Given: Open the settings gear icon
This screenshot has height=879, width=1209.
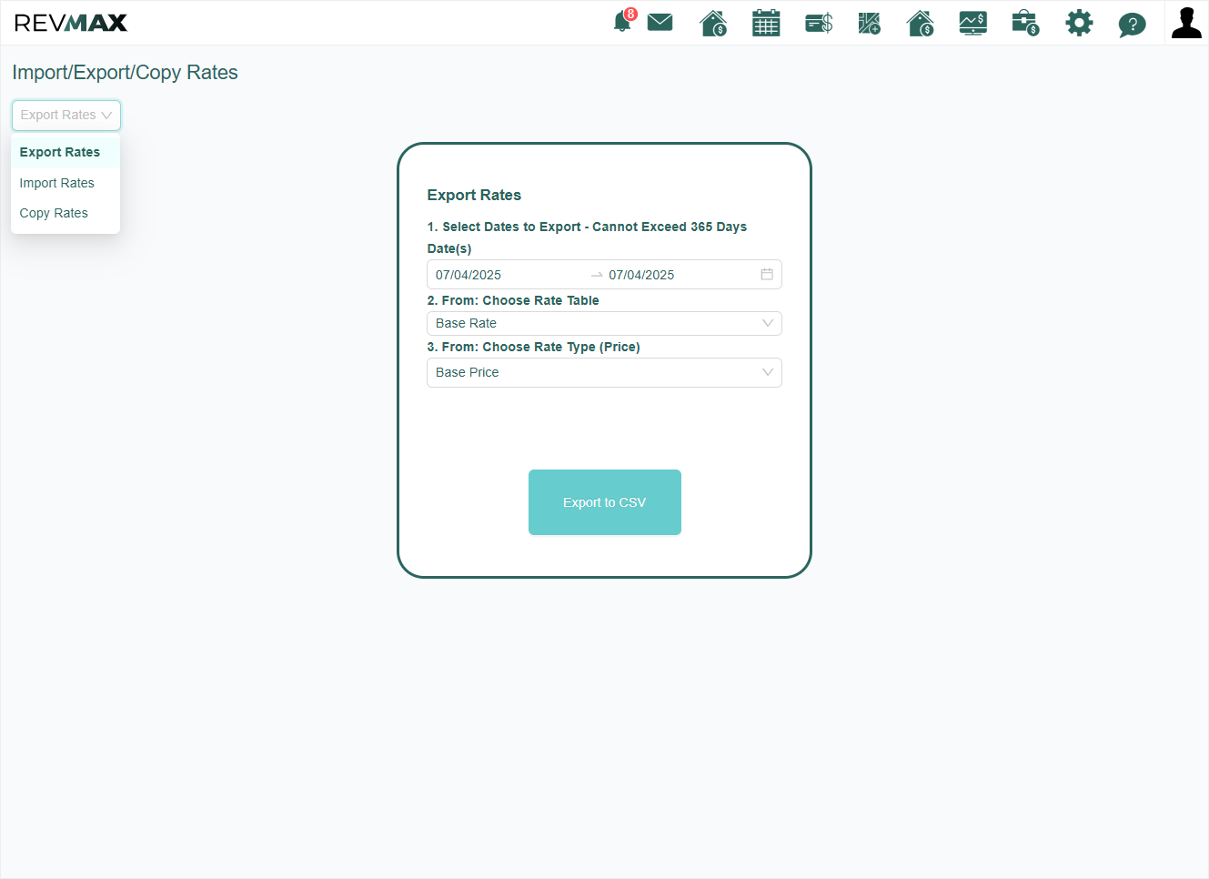Looking at the screenshot, I should (x=1079, y=23).
